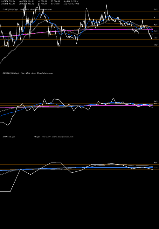Viewport: 159px width, 229px height.
Task: Click the Day Vol: 0.149 M label
Action: click(x=71, y=4)
